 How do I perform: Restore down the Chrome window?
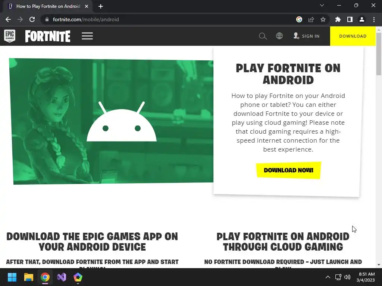tap(356, 5)
